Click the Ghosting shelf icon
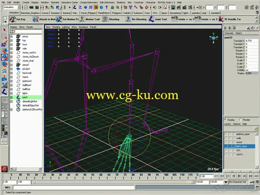Viewport: 260px width, 195px height. (x=105, y=19)
